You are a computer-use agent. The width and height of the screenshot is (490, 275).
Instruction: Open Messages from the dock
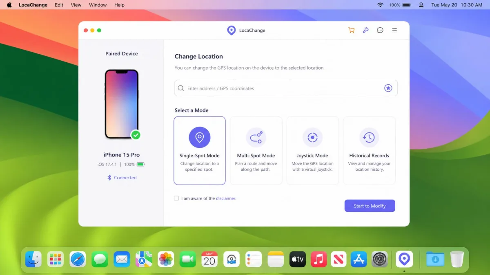[100, 259]
